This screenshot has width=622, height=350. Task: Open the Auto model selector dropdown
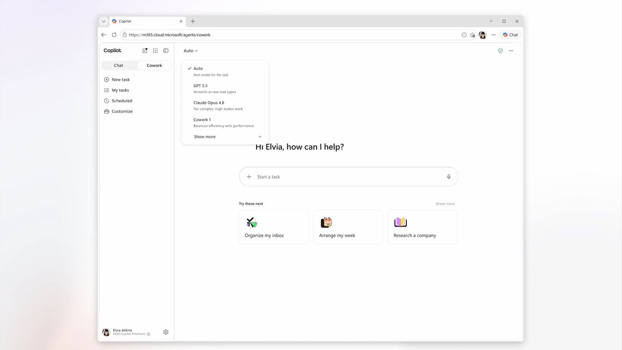pos(191,51)
